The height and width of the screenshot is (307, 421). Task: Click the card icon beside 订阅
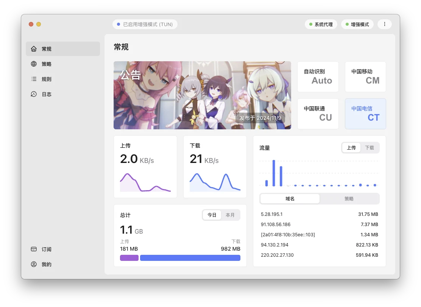[34, 249]
